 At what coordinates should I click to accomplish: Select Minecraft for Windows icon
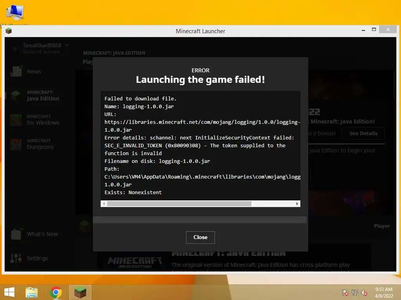click(16, 120)
